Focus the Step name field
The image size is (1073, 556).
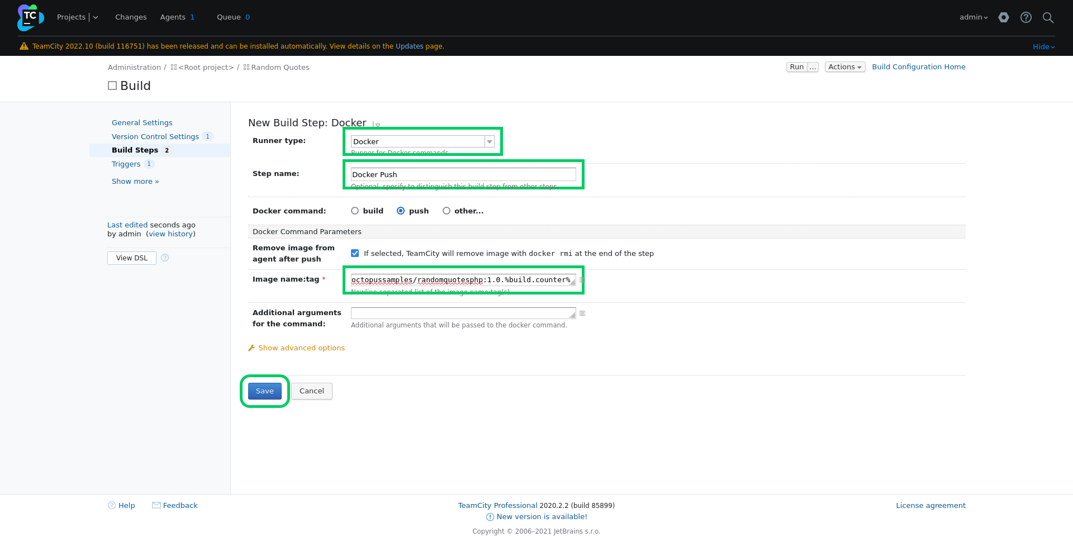pos(463,174)
